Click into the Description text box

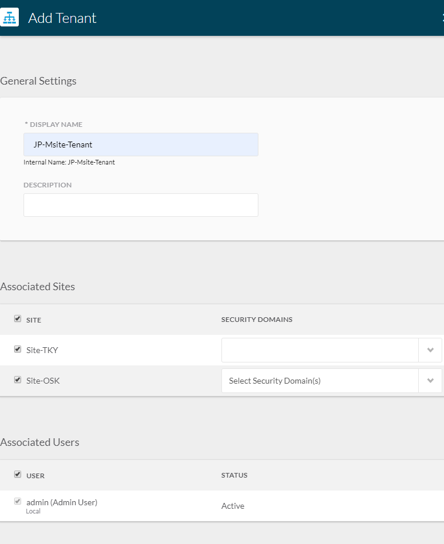[140, 205]
